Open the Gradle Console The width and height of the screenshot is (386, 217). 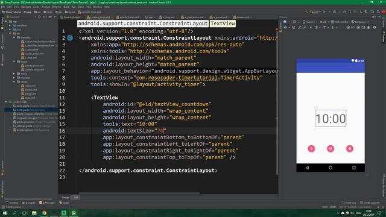370,203
